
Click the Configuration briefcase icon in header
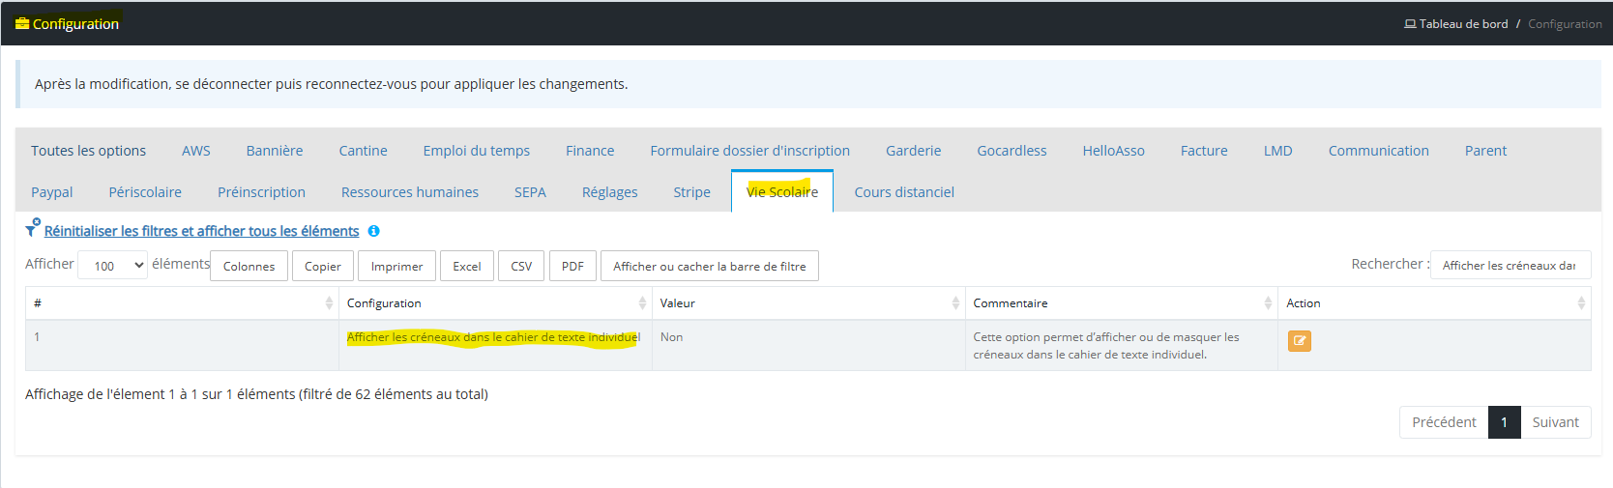(22, 24)
